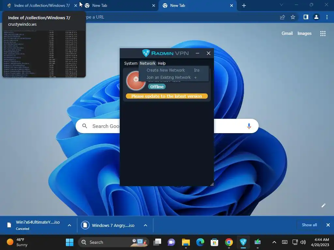
Task: Open Chrome tab search dropdown arrow
Action: 281,5
